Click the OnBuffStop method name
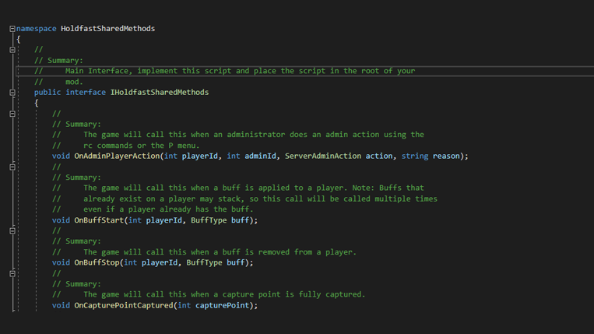594x334 pixels. click(x=97, y=262)
